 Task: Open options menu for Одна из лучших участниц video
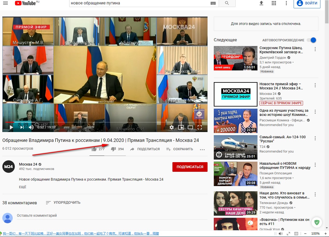[x=315, y=112]
